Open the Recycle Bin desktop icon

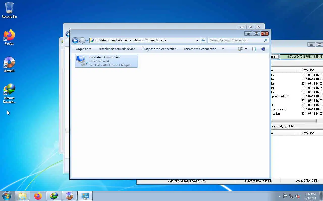(x=9, y=10)
